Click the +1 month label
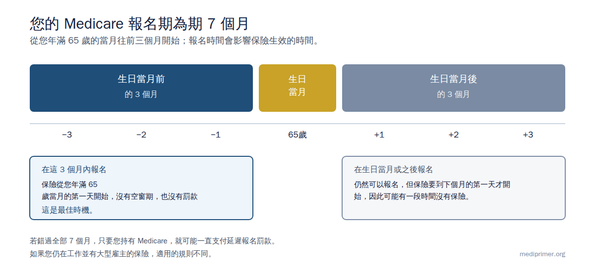 [x=379, y=135]
